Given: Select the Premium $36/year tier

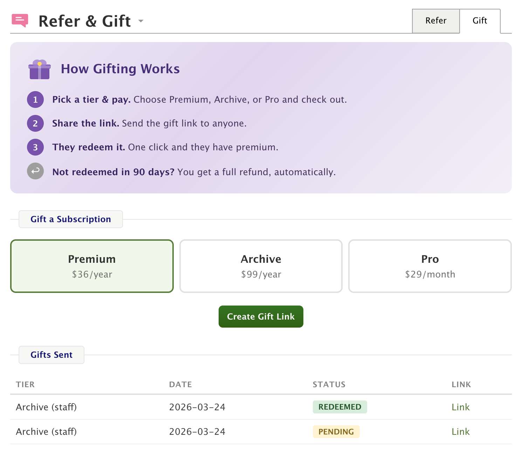Looking at the screenshot, I should [x=92, y=266].
